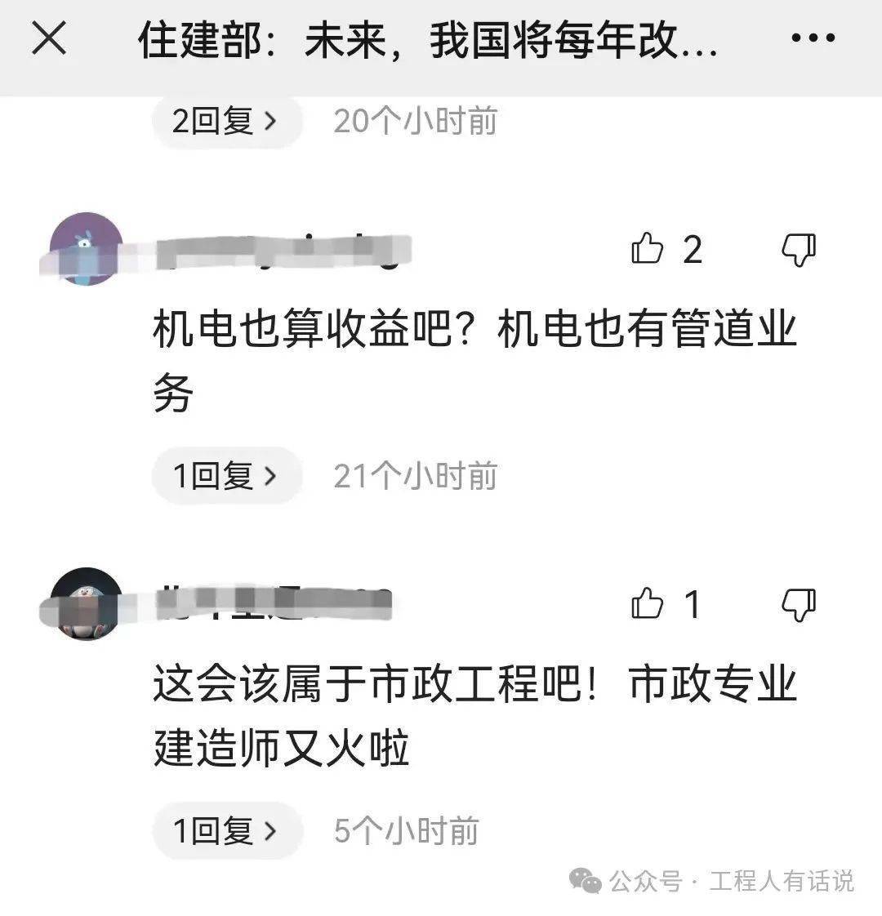Dislike the 市政工程 comment
This screenshot has height=916, width=882.
pyautogui.click(x=799, y=605)
